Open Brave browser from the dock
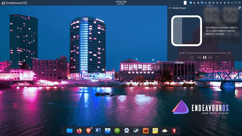This screenshot has width=242, height=136. (x=89, y=131)
